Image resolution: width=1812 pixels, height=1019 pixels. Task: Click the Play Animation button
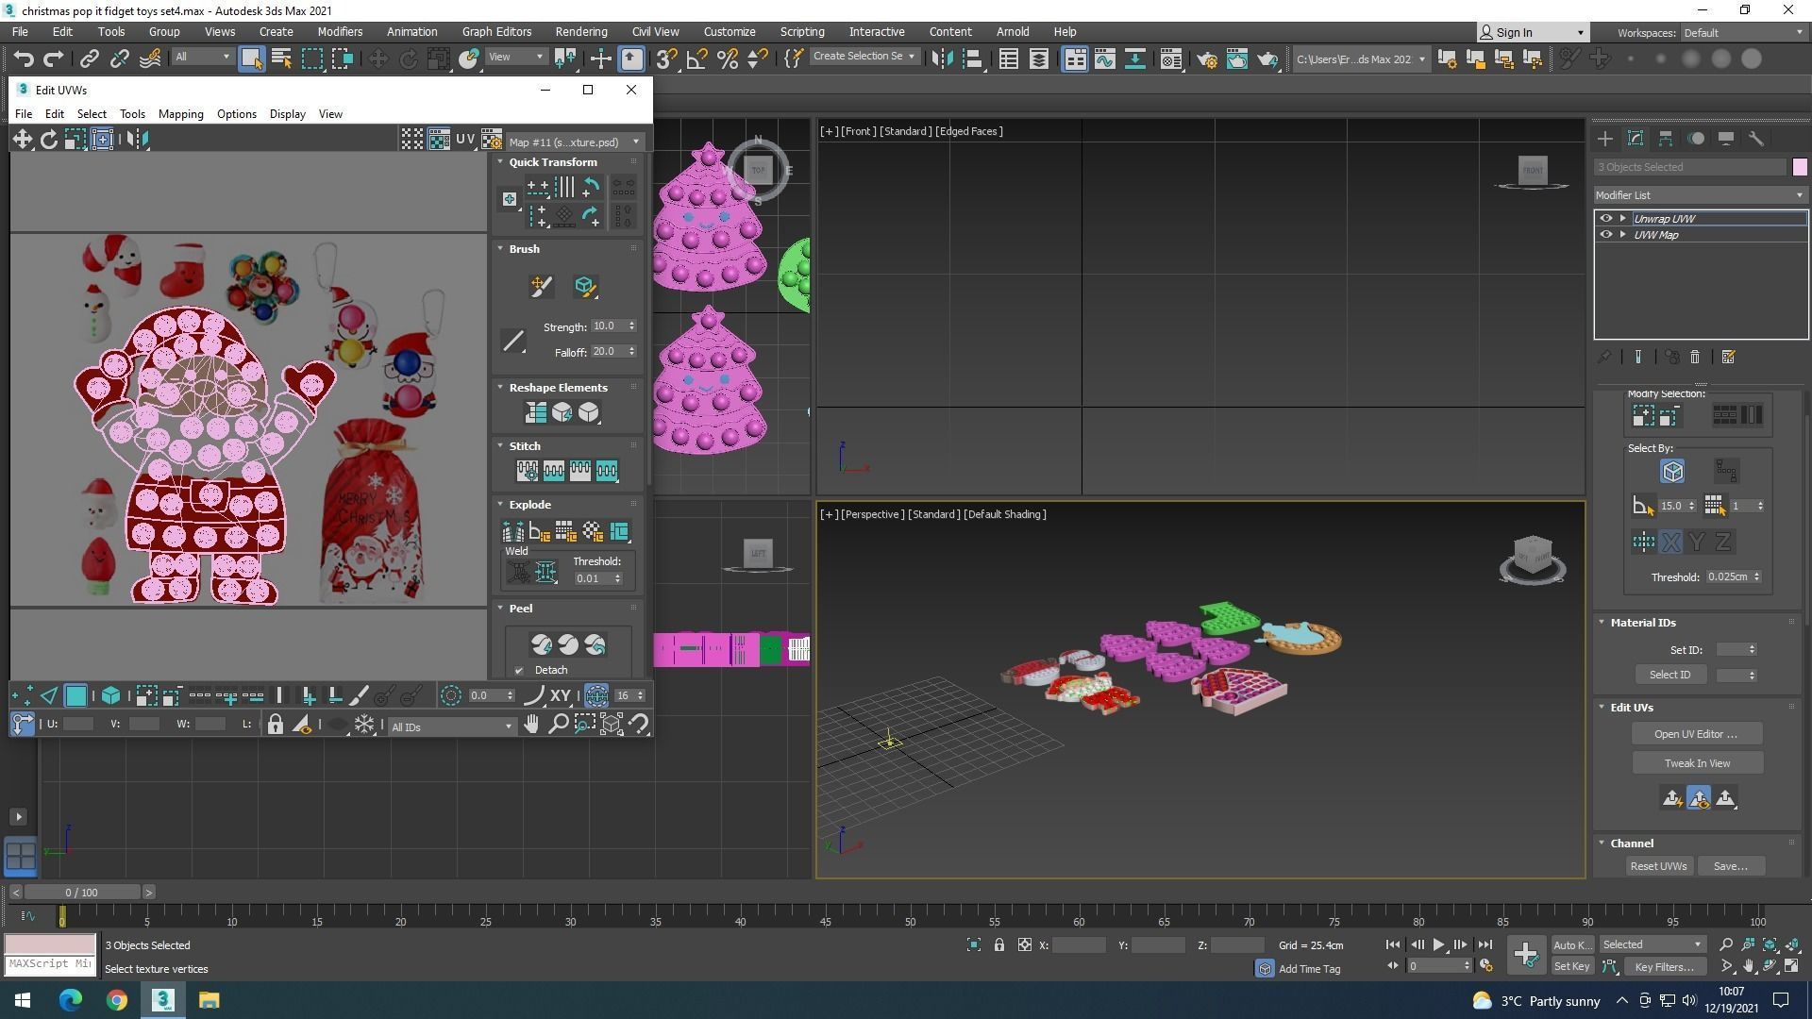(x=1438, y=944)
